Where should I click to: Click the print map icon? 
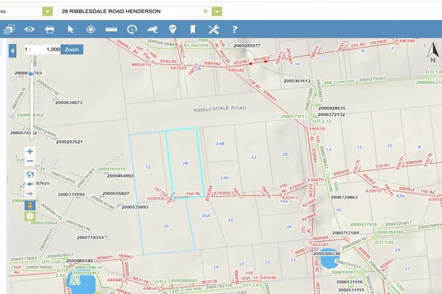pyautogui.click(x=50, y=29)
